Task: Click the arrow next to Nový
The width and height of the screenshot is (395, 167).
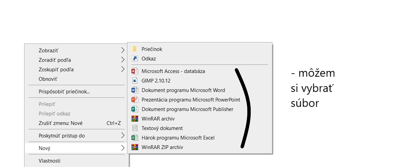Action: pyautogui.click(x=123, y=148)
